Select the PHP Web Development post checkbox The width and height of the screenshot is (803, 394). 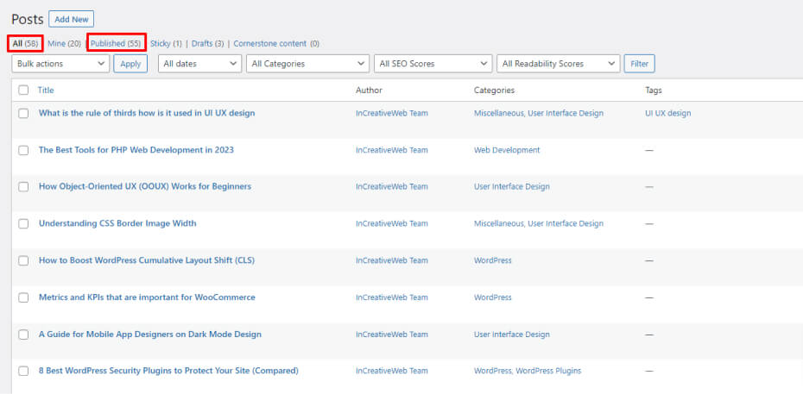click(23, 150)
